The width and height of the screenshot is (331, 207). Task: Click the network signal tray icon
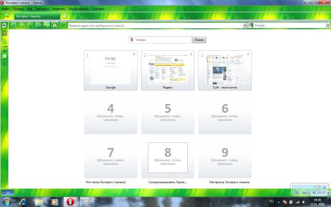coord(297,202)
